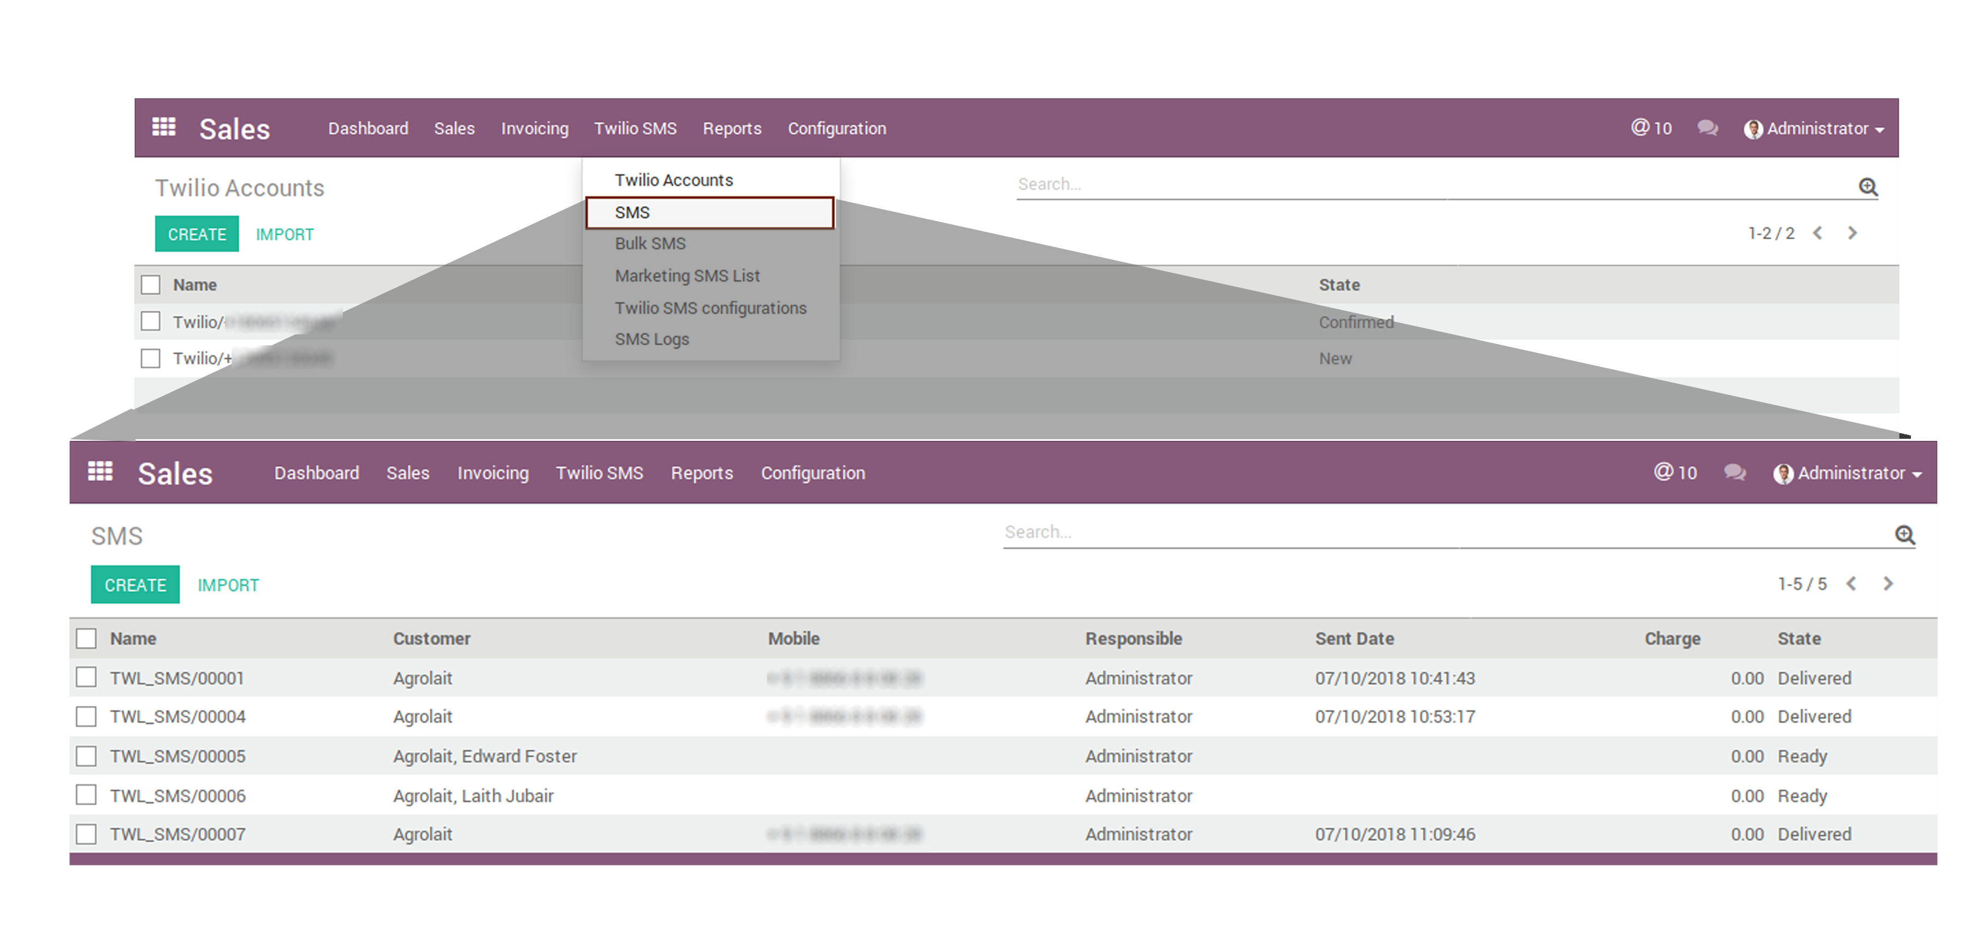Click IMPORT link in SMS view
Screen dimensions: 1966x931
point(228,585)
